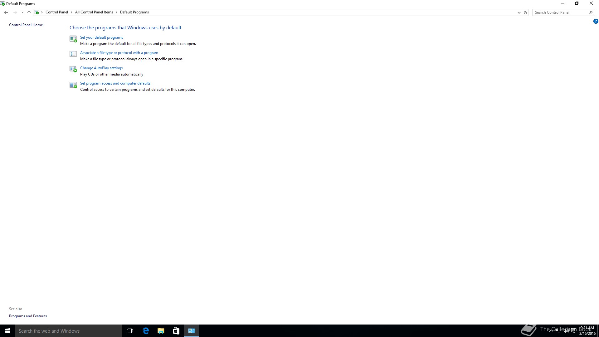Open Task View on the taskbar

click(130, 331)
